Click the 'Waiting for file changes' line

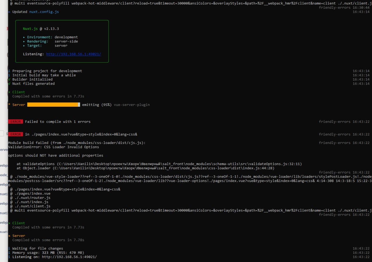(37, 248)
